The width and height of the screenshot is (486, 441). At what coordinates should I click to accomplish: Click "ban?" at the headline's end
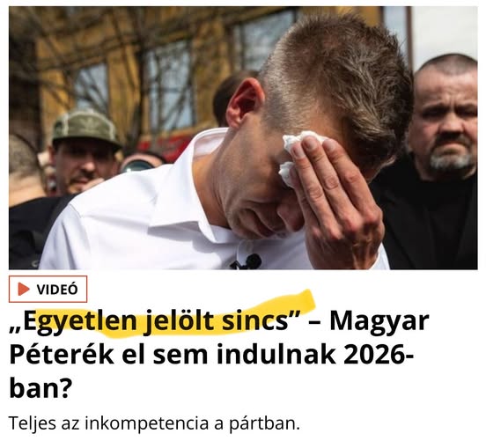[x=40, y=388]
